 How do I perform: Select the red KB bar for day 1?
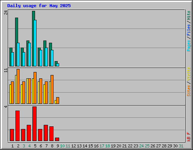point(12,135)
